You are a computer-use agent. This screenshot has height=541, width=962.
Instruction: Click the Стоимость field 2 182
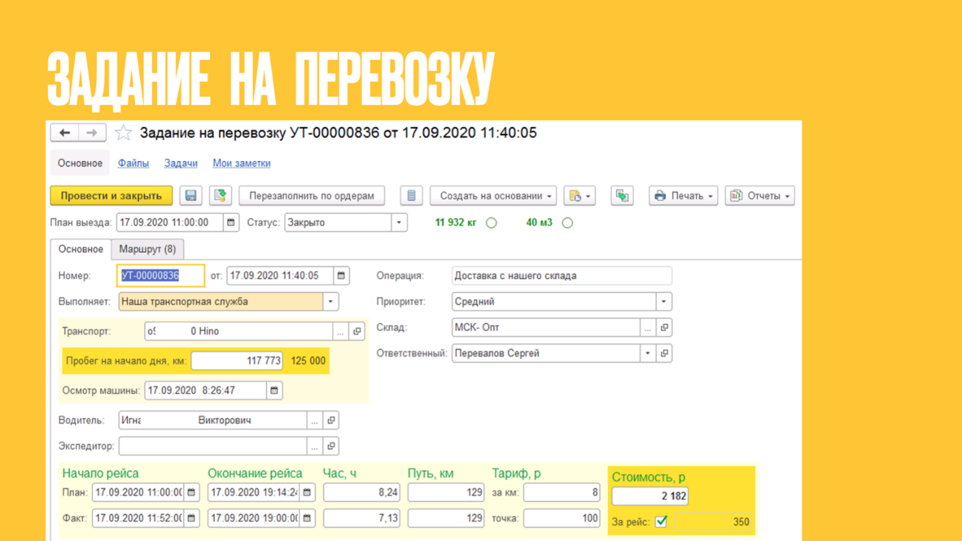(650, 496)
